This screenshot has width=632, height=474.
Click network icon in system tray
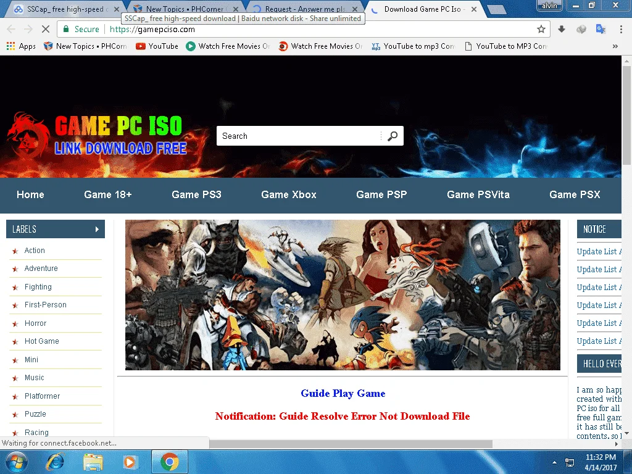point(570,462)
